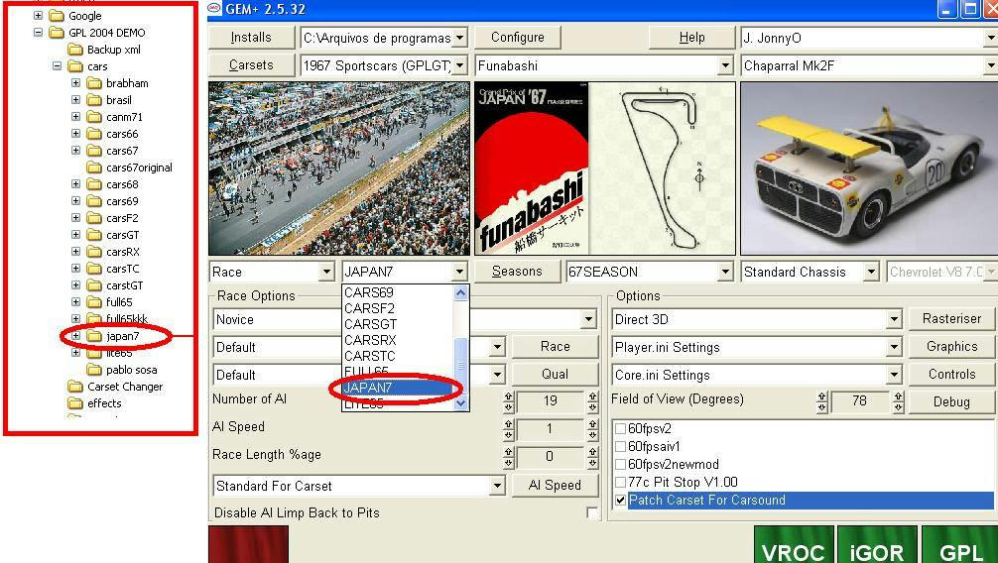Launch VROC with the green button
This screenshot has width=998, height=563.
pos(794,544)
